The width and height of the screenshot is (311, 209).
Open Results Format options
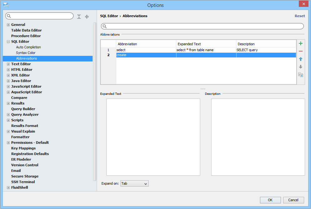pyautogui.click(x=25, y=126)
